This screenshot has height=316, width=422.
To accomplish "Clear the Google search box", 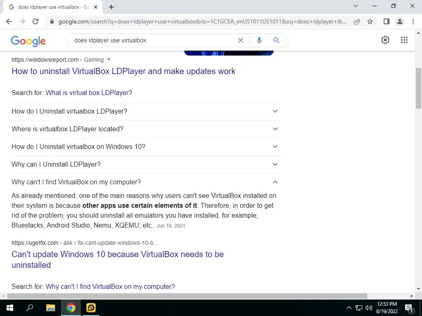I will 241,40.
